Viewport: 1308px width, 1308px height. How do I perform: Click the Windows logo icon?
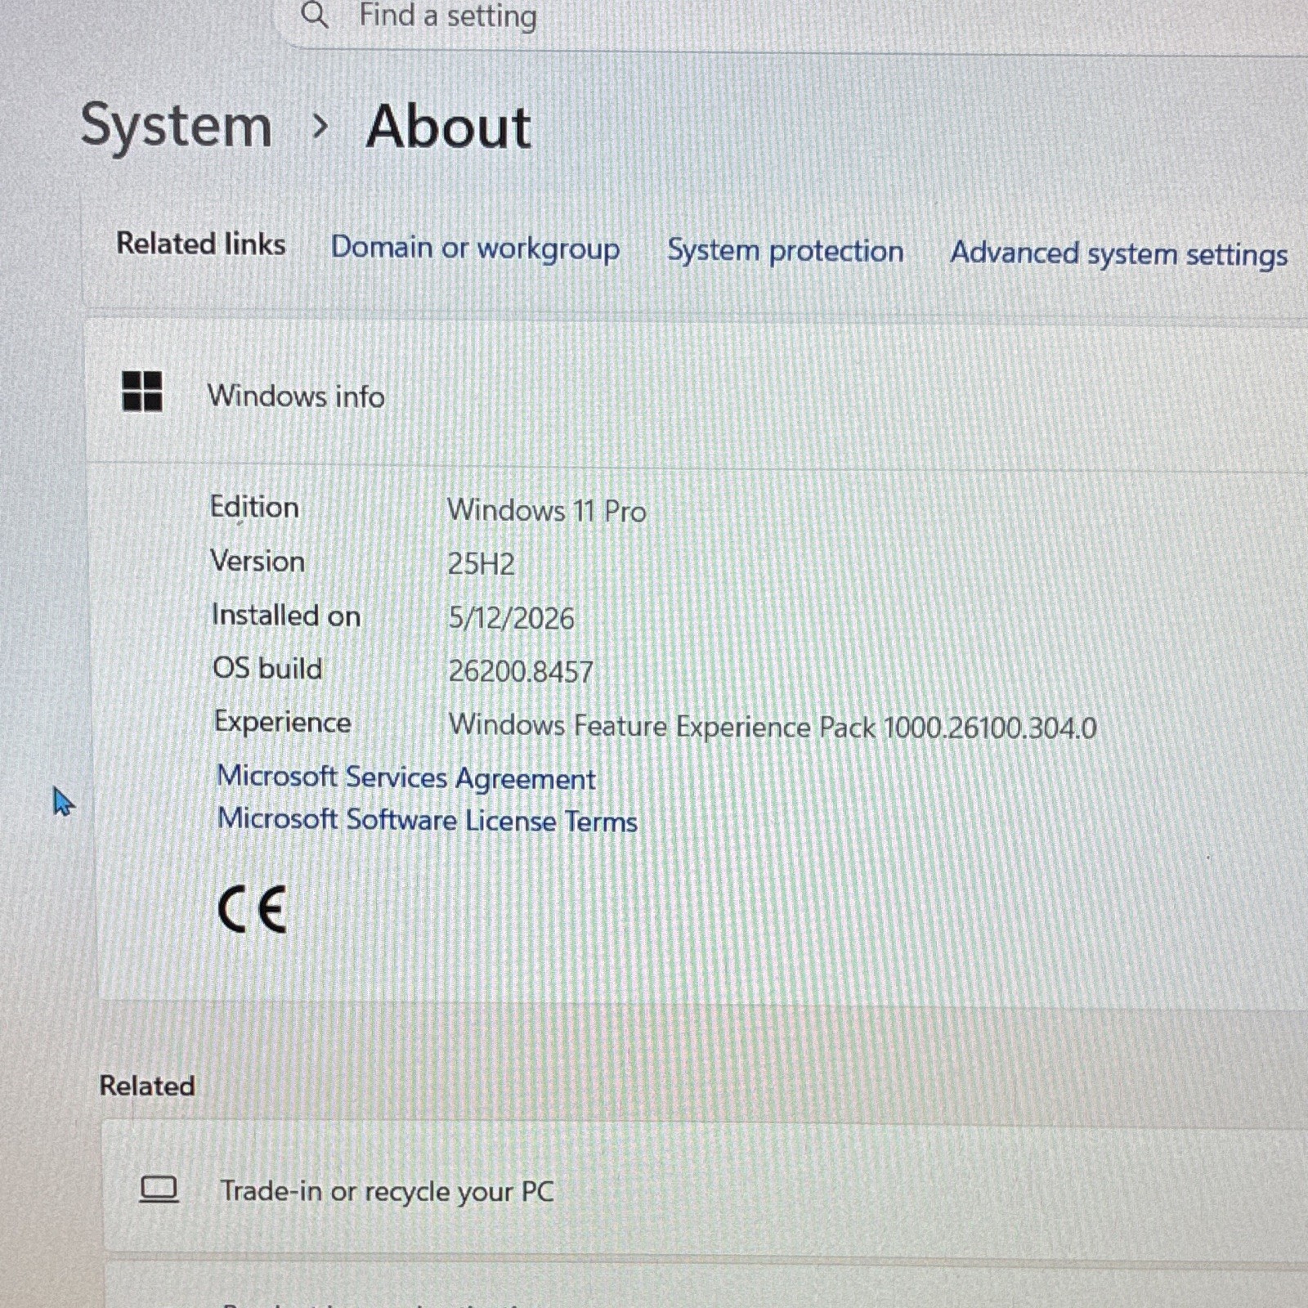(x=142, y=391)
